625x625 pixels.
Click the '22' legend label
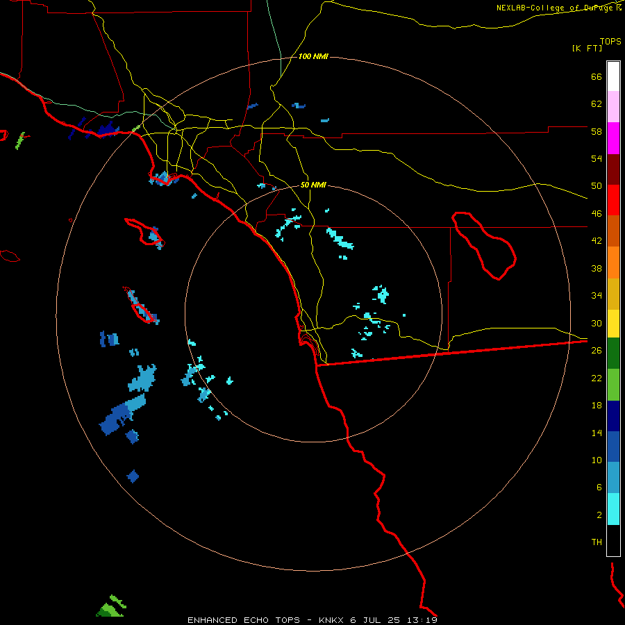597,378
